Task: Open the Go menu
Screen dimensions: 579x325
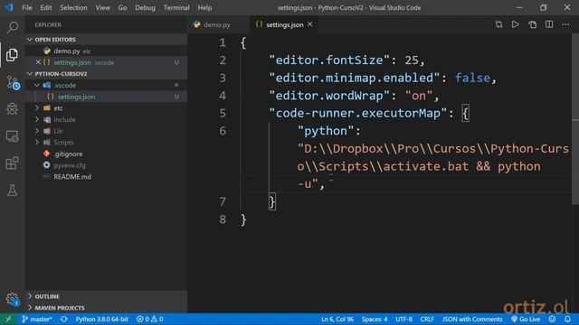Action: click(x=122, y=7)
